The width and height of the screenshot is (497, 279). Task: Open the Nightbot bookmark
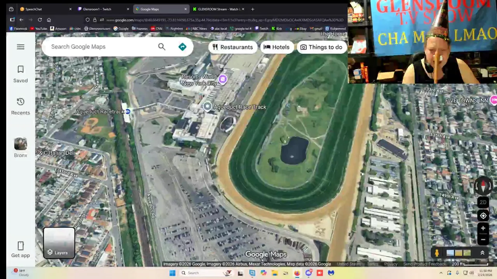pos(174,29)
